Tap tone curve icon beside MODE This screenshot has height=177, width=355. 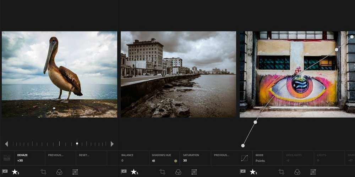(x=245, y=158)
